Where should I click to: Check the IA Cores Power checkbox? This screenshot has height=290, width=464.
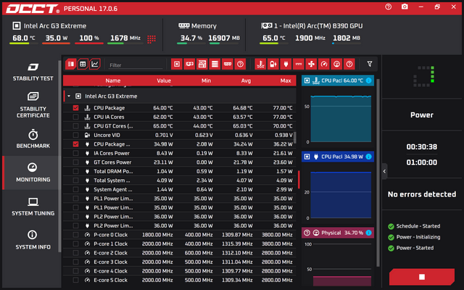point(75,153)
